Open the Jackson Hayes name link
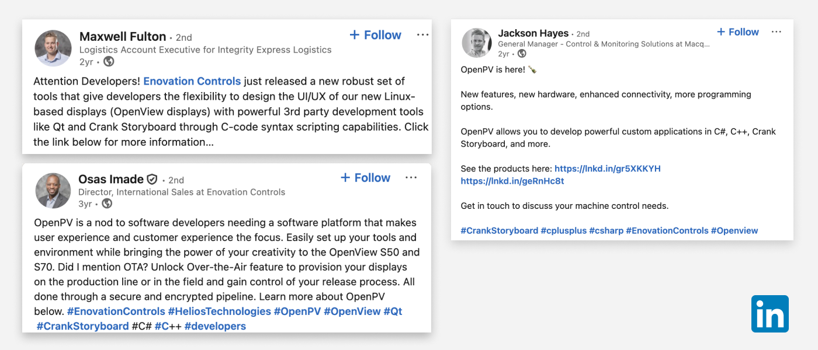Screen dimensions: 818x350 pyautogui.click(x=533, y=33)
